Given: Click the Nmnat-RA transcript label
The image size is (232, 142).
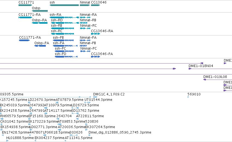Looking at the screenshot, I should (x=88, y=15).
